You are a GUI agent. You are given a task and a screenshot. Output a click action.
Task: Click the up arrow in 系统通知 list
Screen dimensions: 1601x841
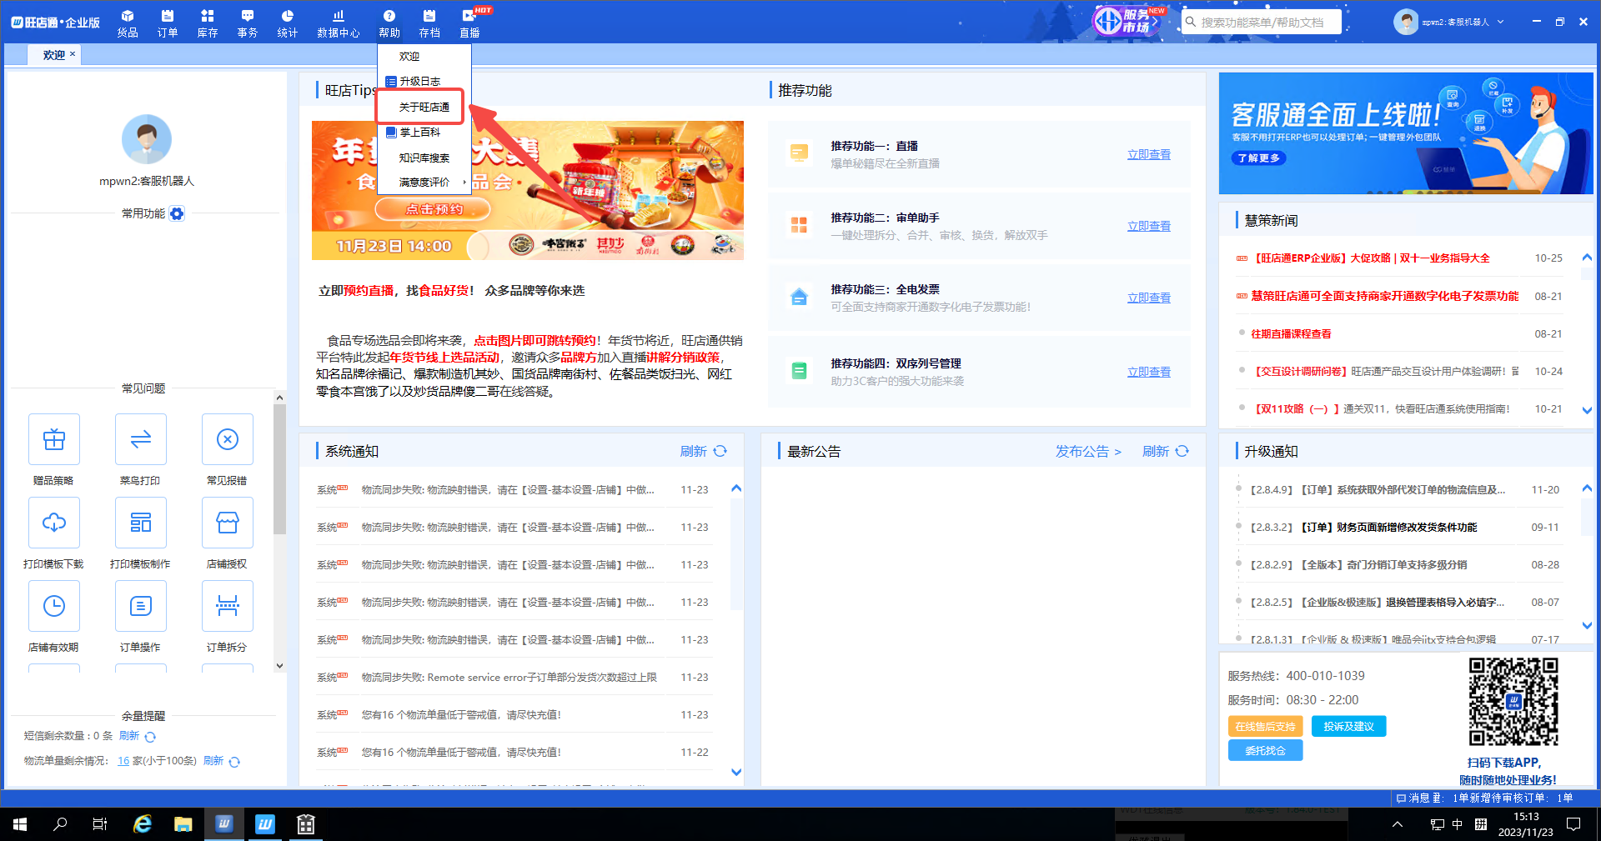(736, 488)
